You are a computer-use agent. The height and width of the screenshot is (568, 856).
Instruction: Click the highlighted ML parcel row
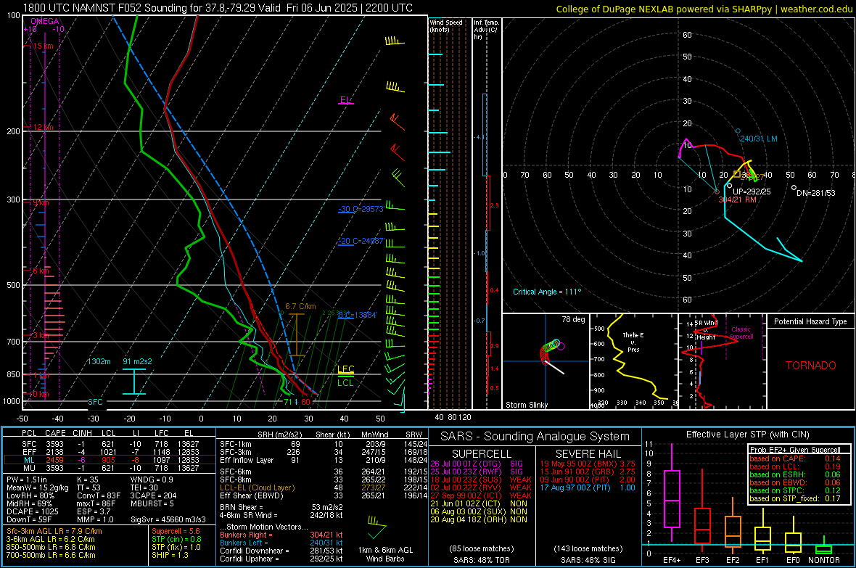[110, 460]
